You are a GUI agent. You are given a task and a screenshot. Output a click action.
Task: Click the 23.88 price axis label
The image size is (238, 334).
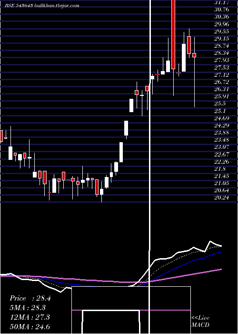(x=222, y=133)
